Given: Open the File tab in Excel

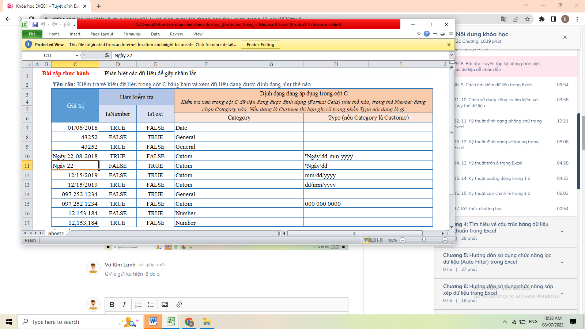Looking at the screenshot, I should click(x=32, y=34).
